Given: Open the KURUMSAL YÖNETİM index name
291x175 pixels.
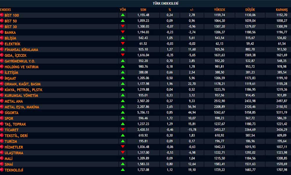Looking at the screenshot, I should (21, 96).
